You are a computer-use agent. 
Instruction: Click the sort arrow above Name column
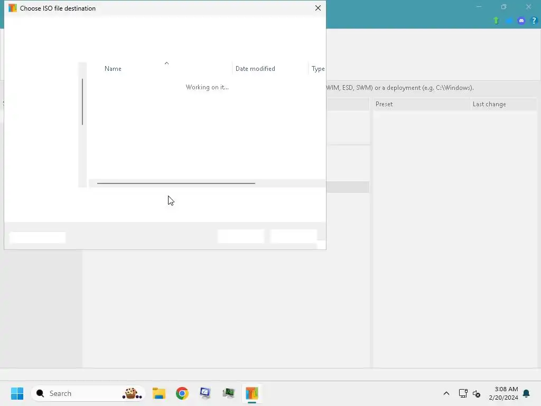tap(166, 63)
